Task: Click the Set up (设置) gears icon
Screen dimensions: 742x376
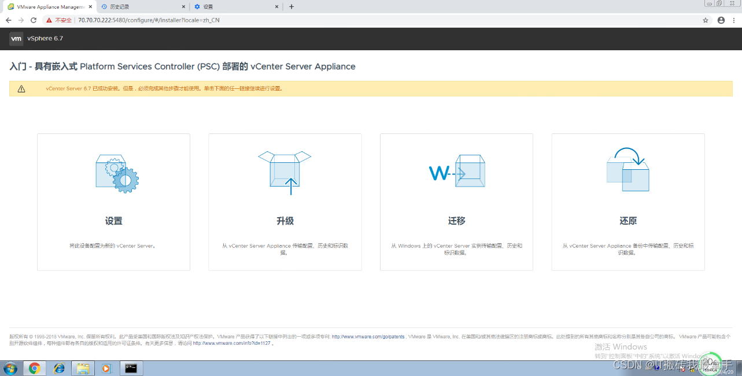Action: click(x=117, y=173)
